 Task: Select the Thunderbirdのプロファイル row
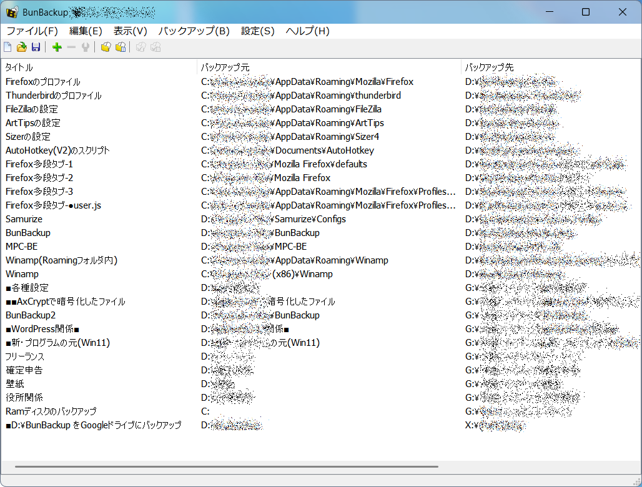click(x=54, y=96)
